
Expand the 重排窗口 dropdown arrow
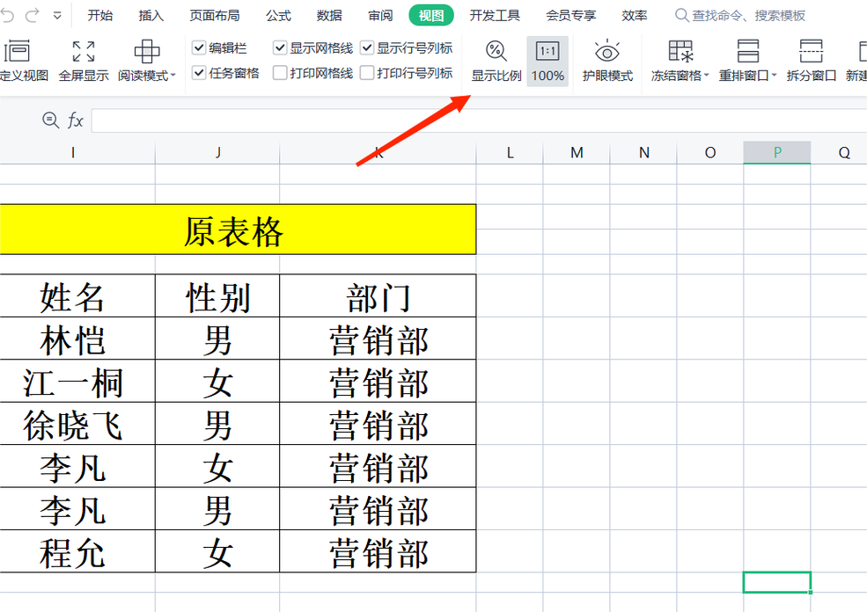(774, 75)
